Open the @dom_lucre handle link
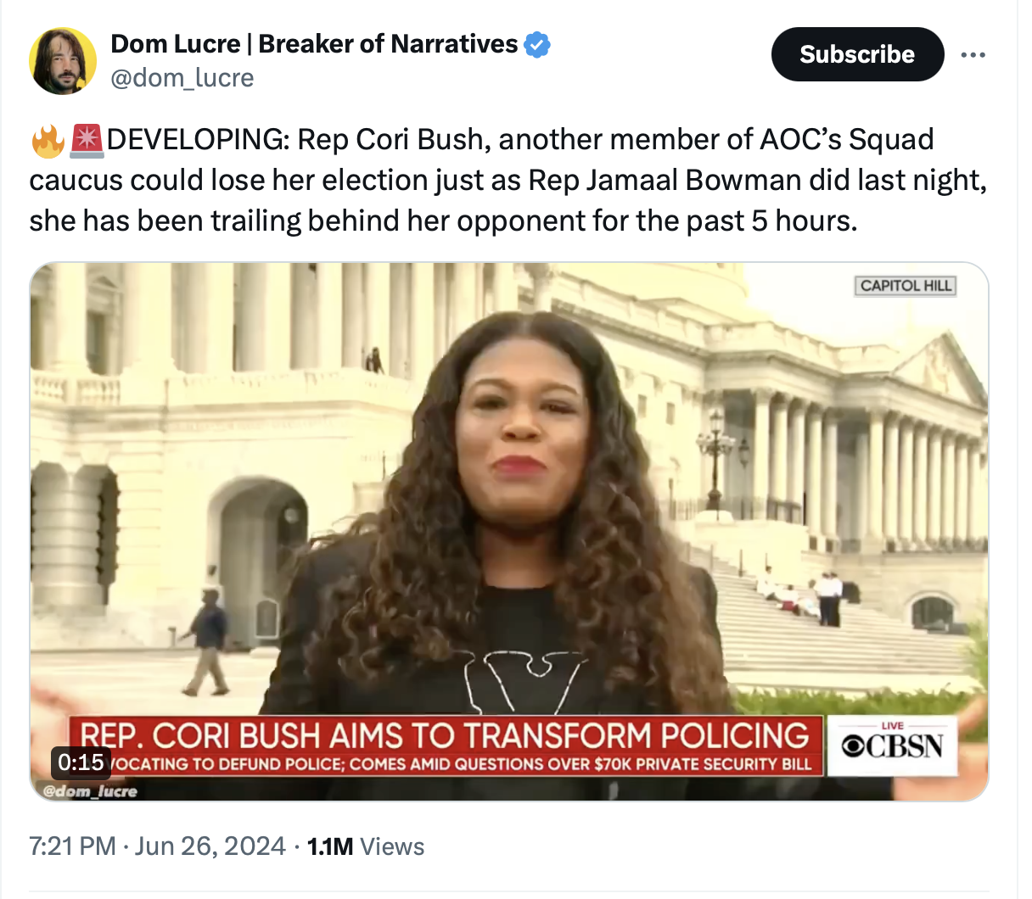Image resolution: width=1032 pixels, height=899 pixels. click(182, 78)
